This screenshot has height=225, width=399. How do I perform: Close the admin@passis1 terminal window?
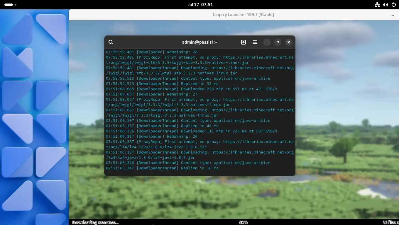tap(289, 42)
